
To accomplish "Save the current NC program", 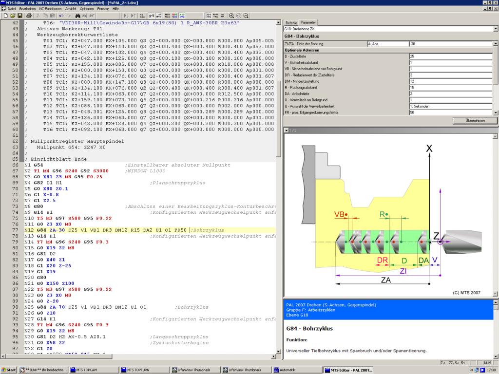I will click(x=19, y=16).
